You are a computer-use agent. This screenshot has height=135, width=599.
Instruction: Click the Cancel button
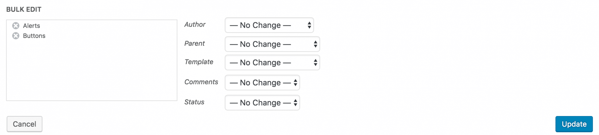pos(24,124)
